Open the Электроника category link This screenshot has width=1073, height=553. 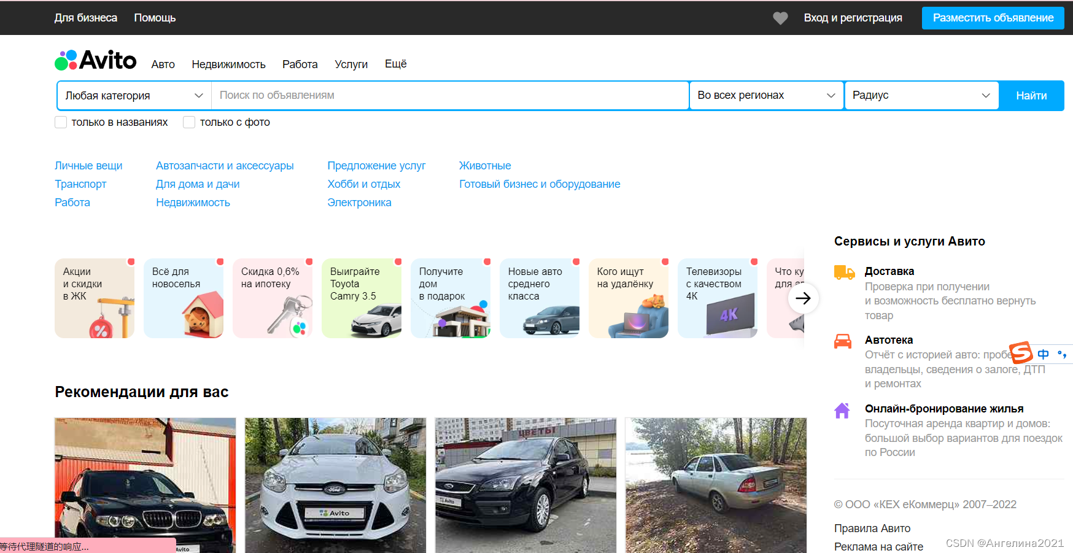click(x=360, y=202)
